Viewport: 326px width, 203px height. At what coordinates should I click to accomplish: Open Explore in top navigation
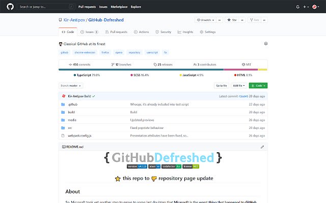pos(136,7)
